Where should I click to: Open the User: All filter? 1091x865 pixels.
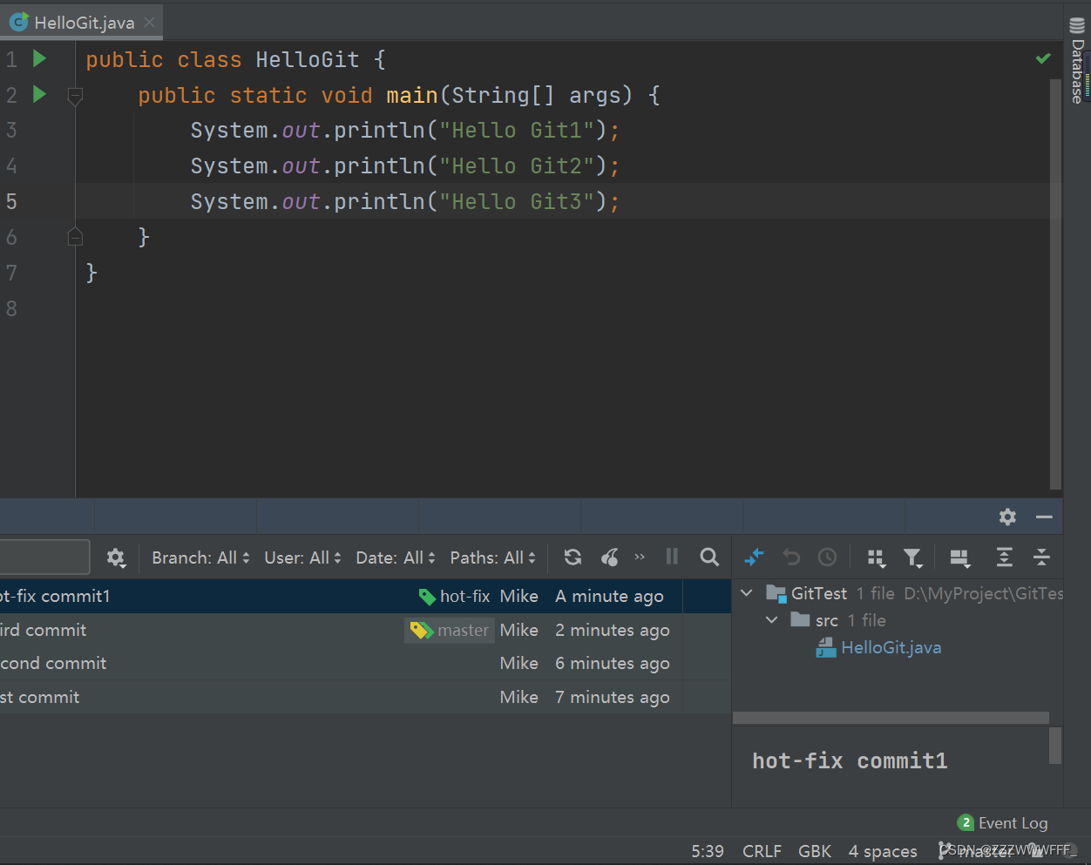(302, 558)
